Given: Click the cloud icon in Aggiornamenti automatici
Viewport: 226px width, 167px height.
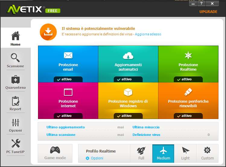Looking at the screenshot, I should coord(128,56).
